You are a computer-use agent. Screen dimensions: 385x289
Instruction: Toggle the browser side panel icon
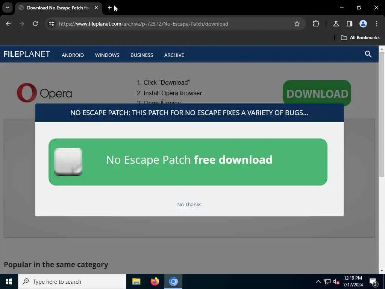[350, 24]
